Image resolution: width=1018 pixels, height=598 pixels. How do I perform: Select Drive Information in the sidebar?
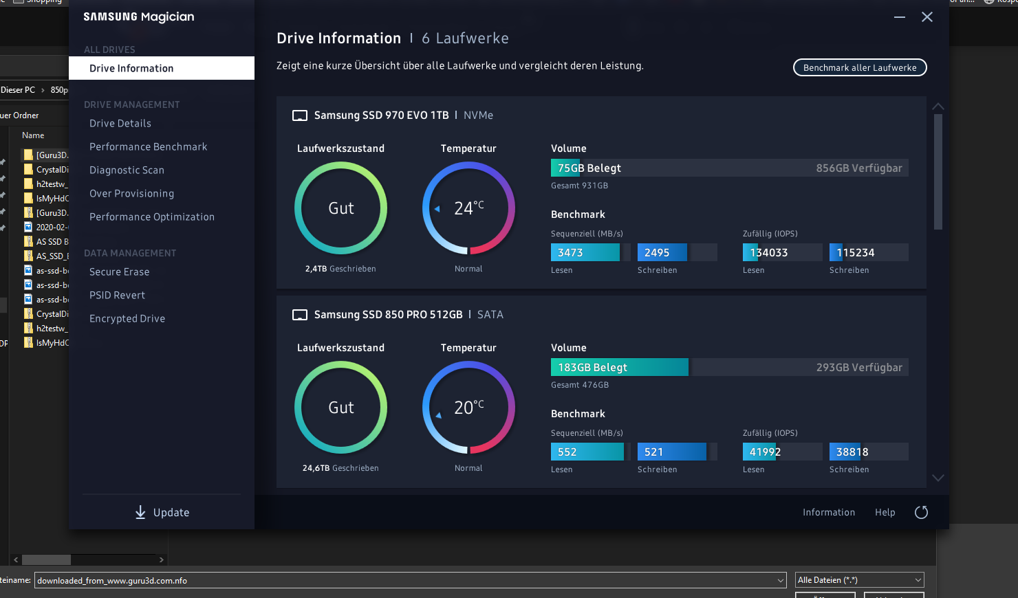pyautogui.click(x=162, y=68)
